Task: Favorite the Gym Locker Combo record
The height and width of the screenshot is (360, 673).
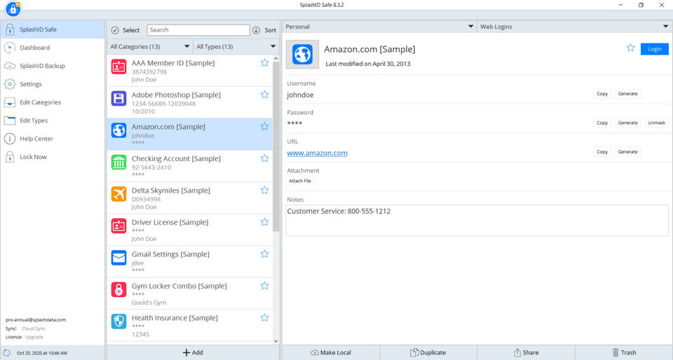Action: tap(264, 286)
